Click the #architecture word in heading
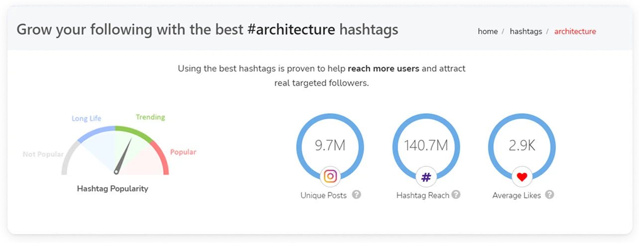639x243 pixels. coord(291,29)
